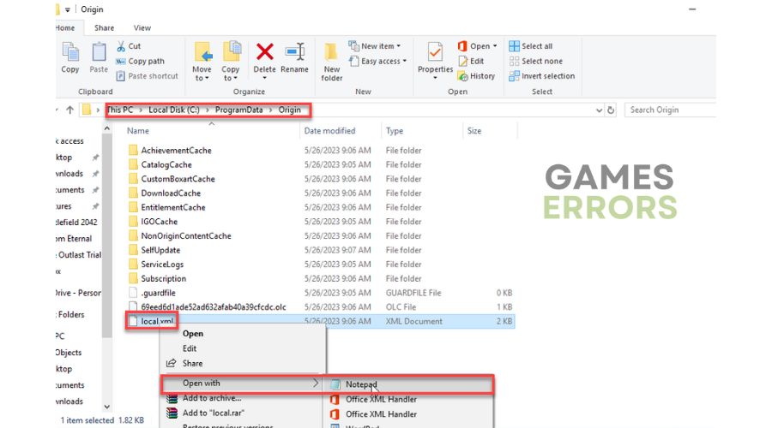Click the Refresh button beside address bar

[611, 110]
